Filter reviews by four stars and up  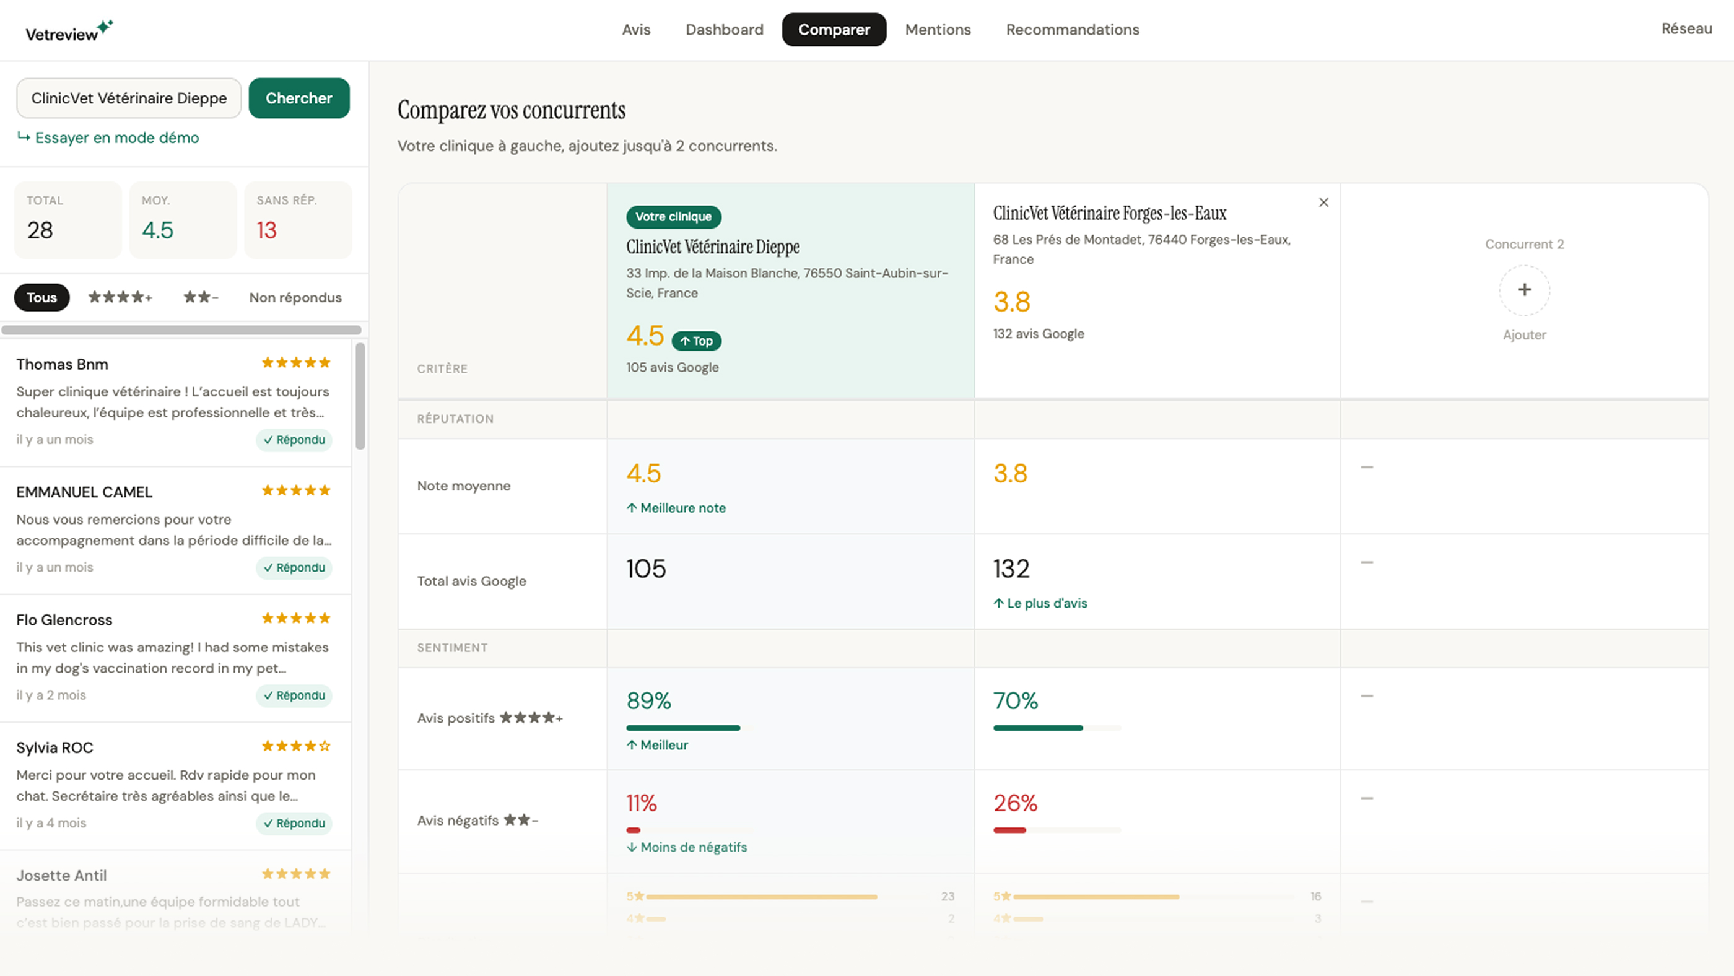[x=121, y=297]
